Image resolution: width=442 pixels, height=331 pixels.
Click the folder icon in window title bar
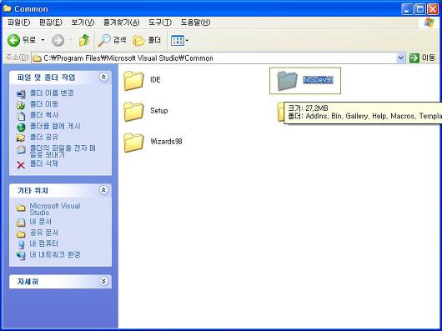click(x=7, y=8)
